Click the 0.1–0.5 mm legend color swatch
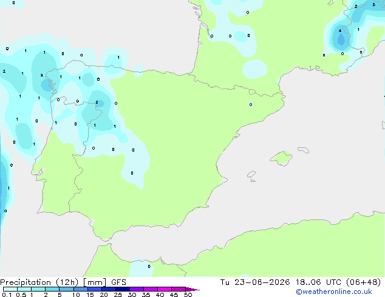385x297 pixels. [10, 289]
